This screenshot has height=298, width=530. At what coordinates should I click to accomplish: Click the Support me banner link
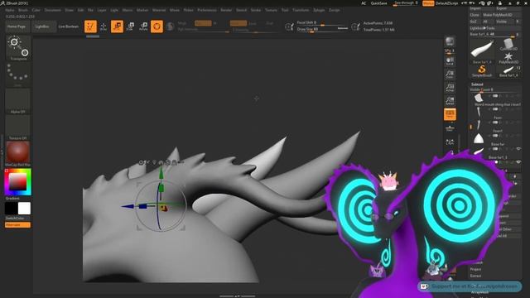pyautogui.click(x=470, y=286)
